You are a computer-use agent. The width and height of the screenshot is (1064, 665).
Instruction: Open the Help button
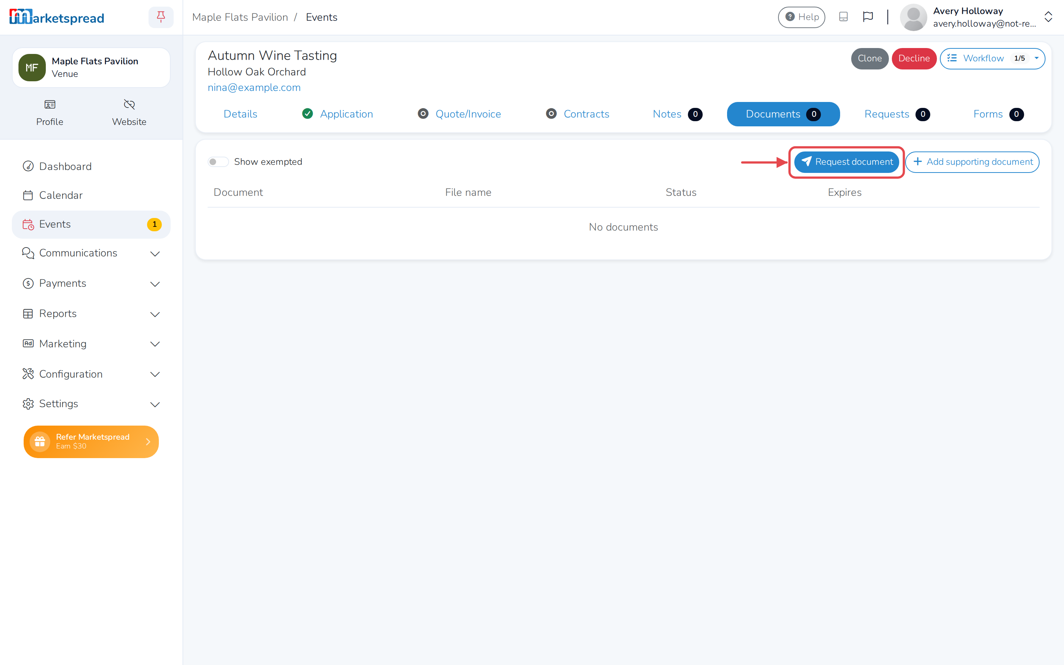click(802, 17)
